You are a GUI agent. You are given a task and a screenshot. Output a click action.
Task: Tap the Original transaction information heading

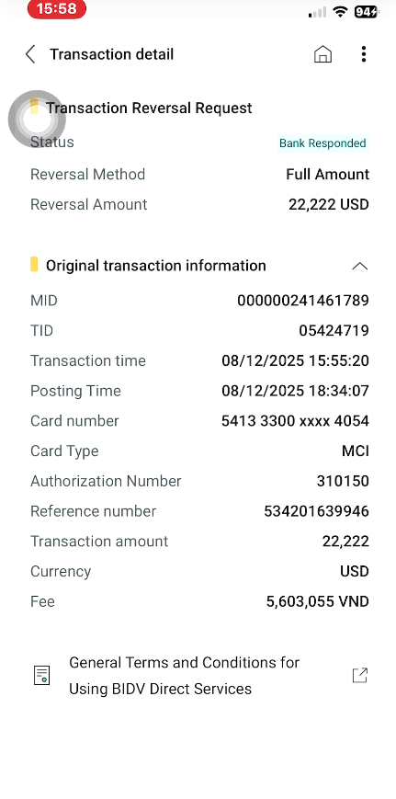pos(156,266)
